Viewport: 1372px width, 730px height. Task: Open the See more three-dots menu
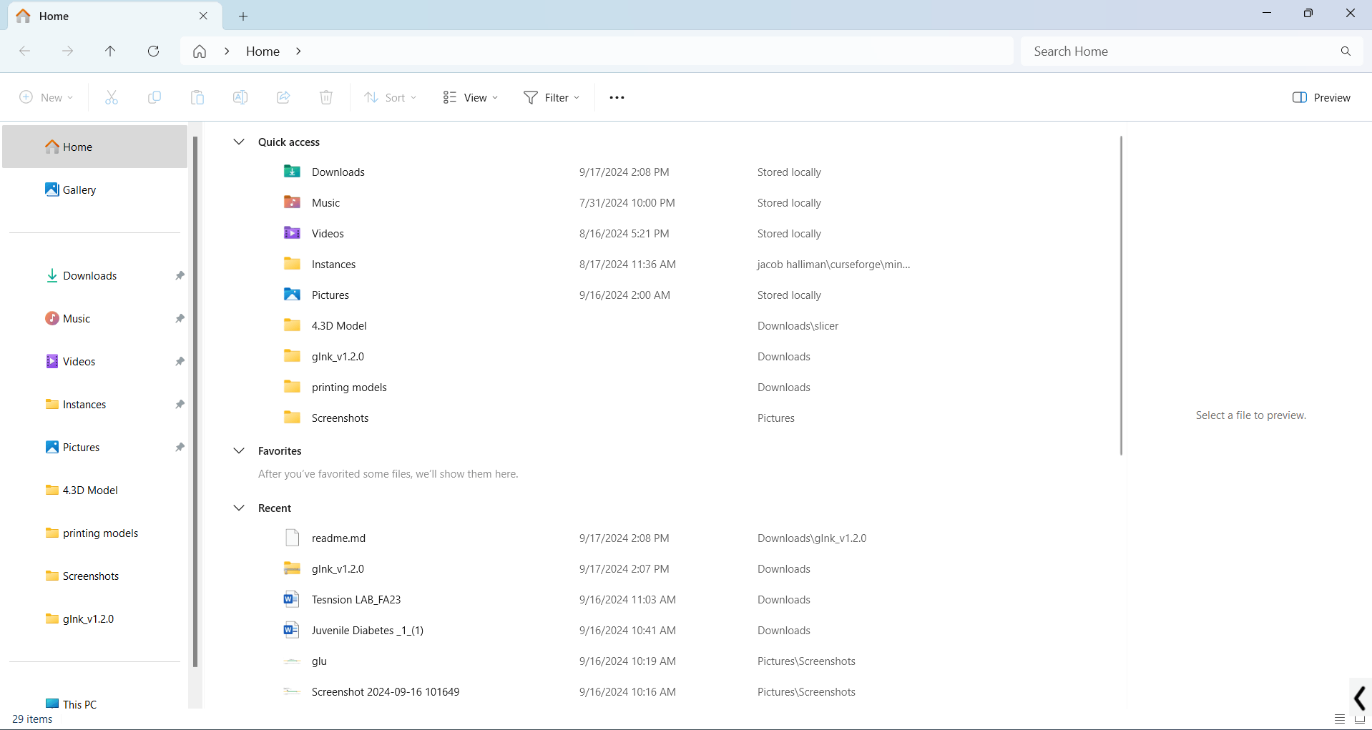tap(617, 97)
